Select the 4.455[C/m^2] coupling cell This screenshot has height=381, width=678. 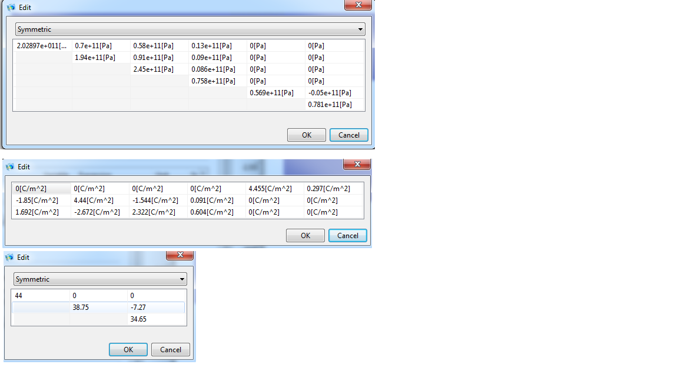(x=274, y=189)
